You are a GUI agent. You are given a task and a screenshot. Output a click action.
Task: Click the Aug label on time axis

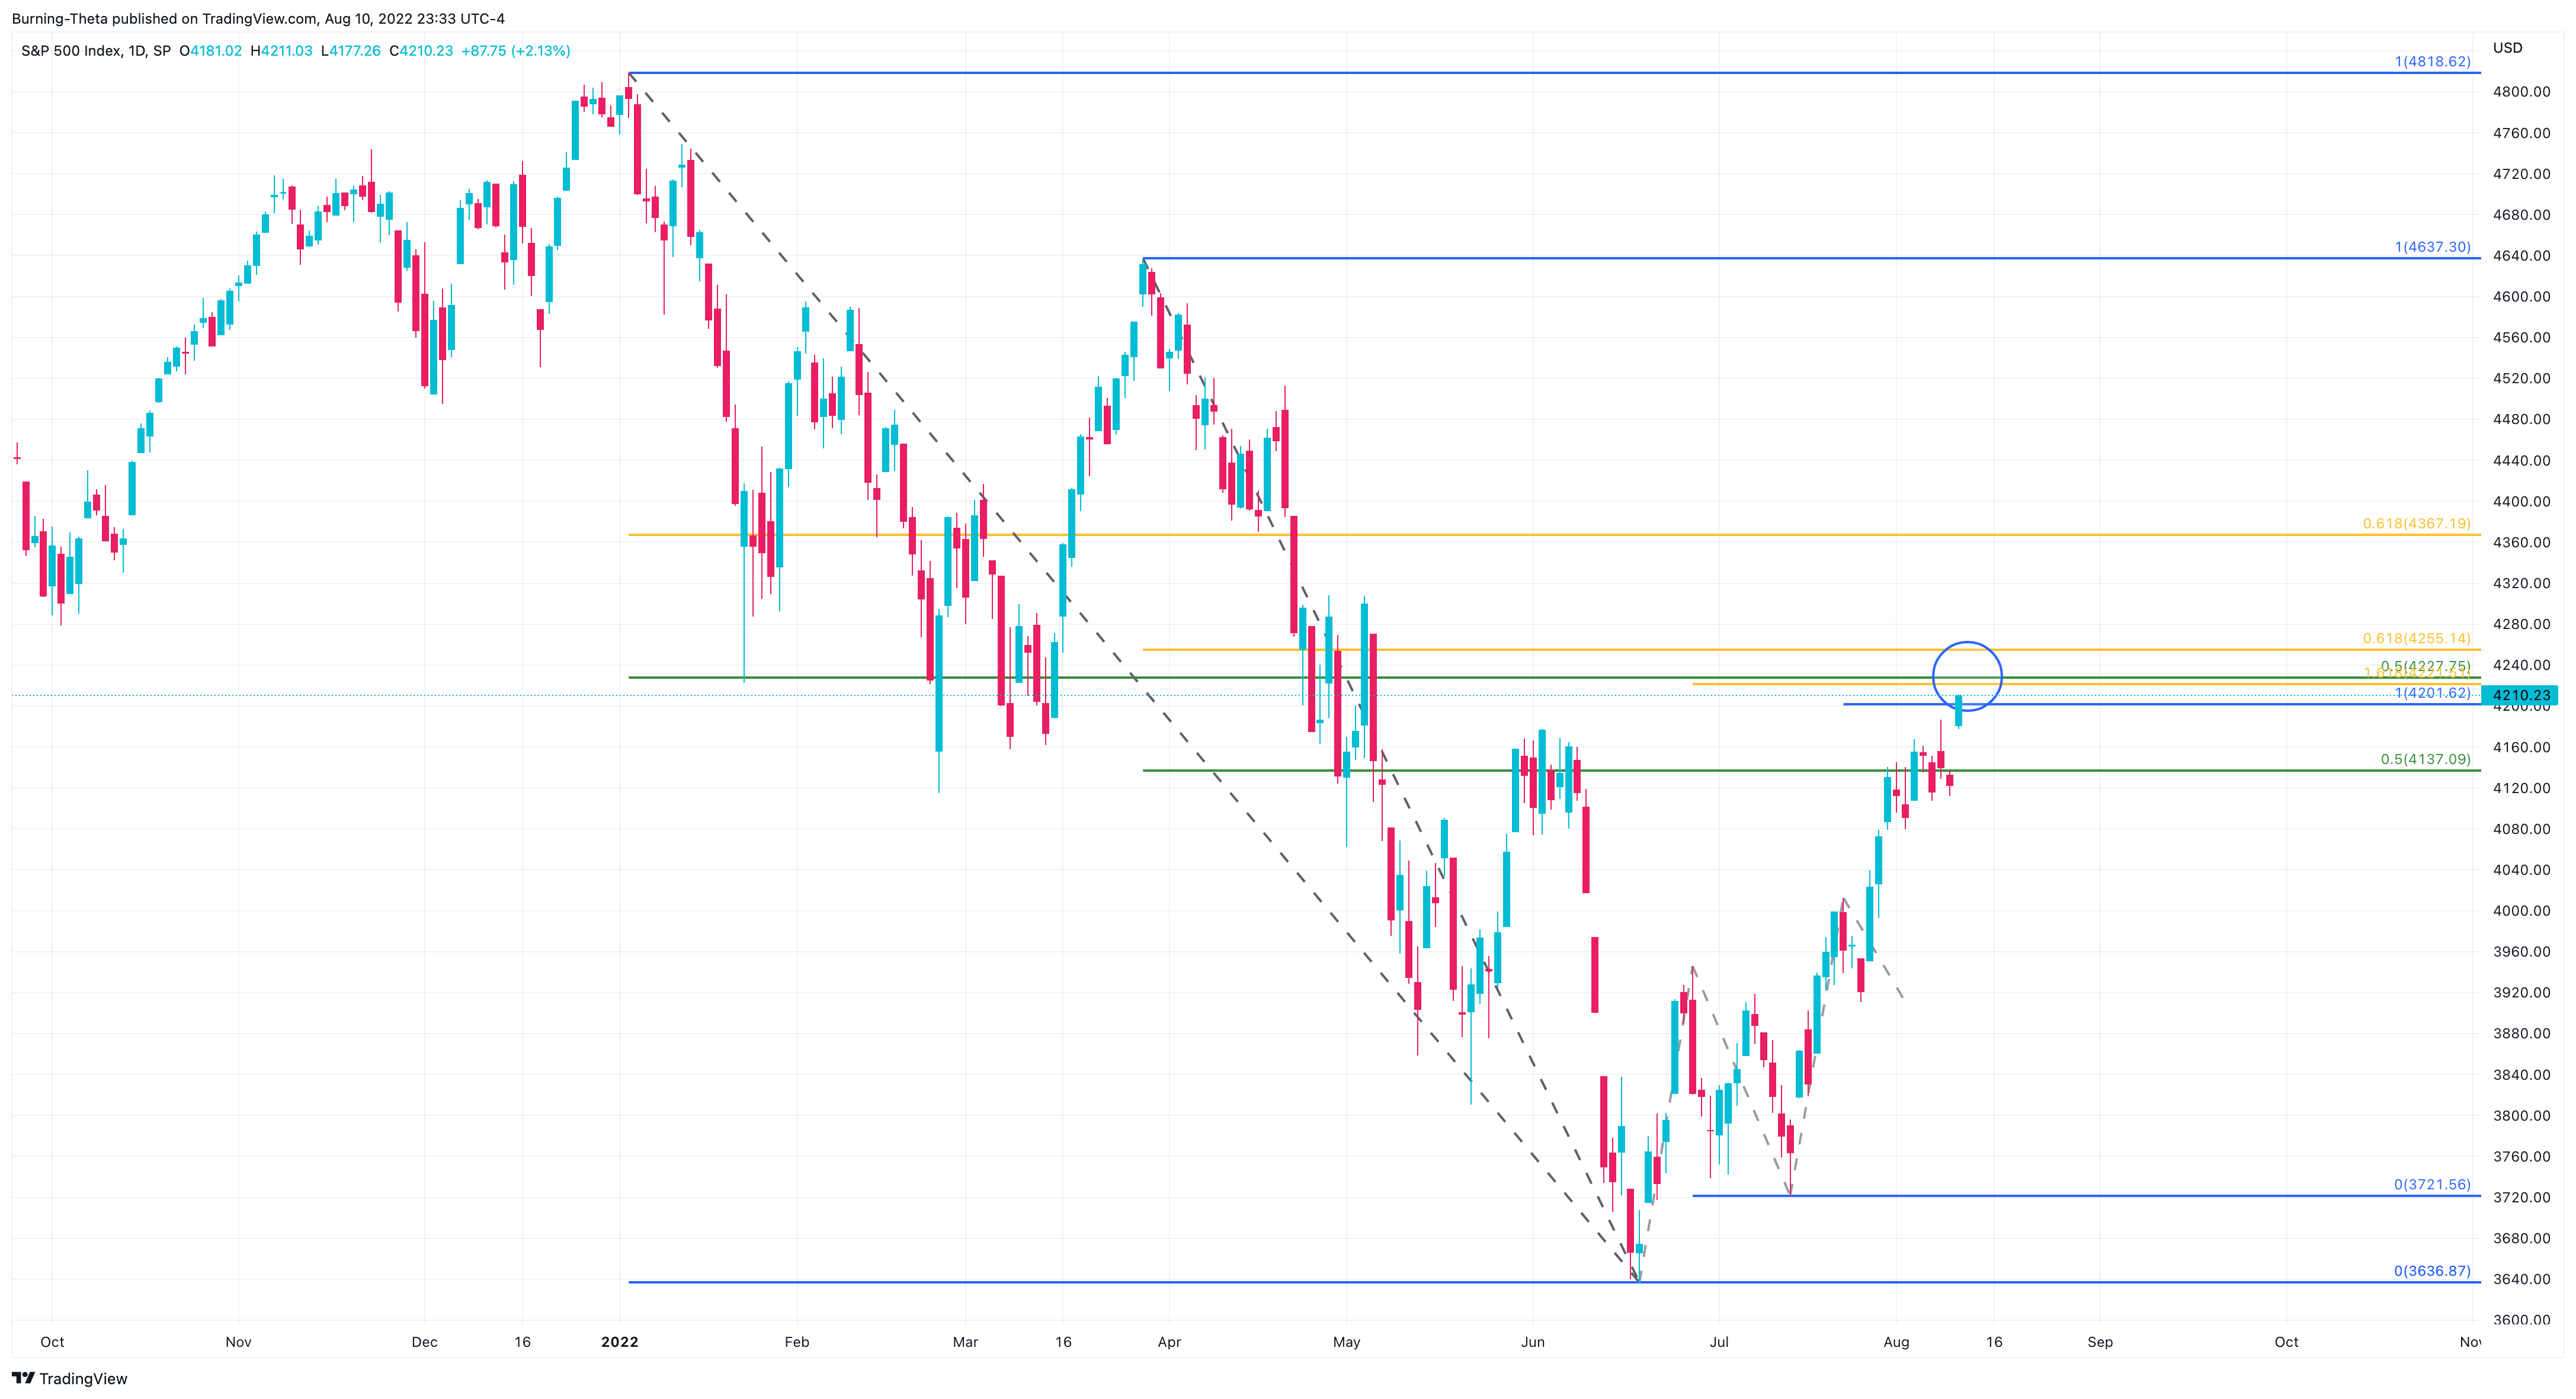coord(1896,1342)
